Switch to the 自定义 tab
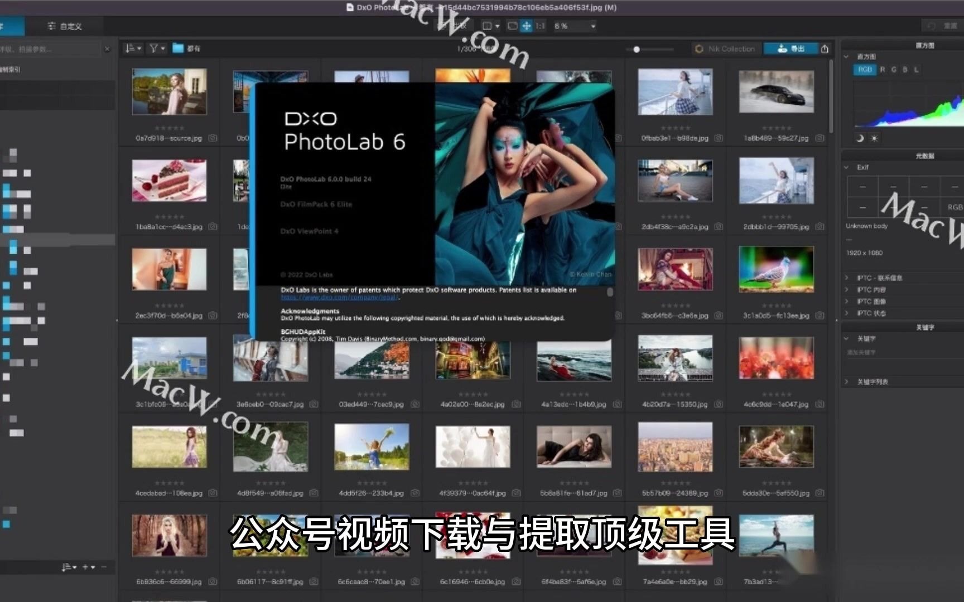The image size is (964, 602). pos(64,25)
